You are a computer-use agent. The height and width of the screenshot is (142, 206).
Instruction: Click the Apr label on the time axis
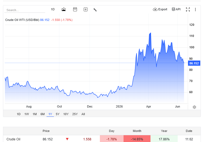149,106
